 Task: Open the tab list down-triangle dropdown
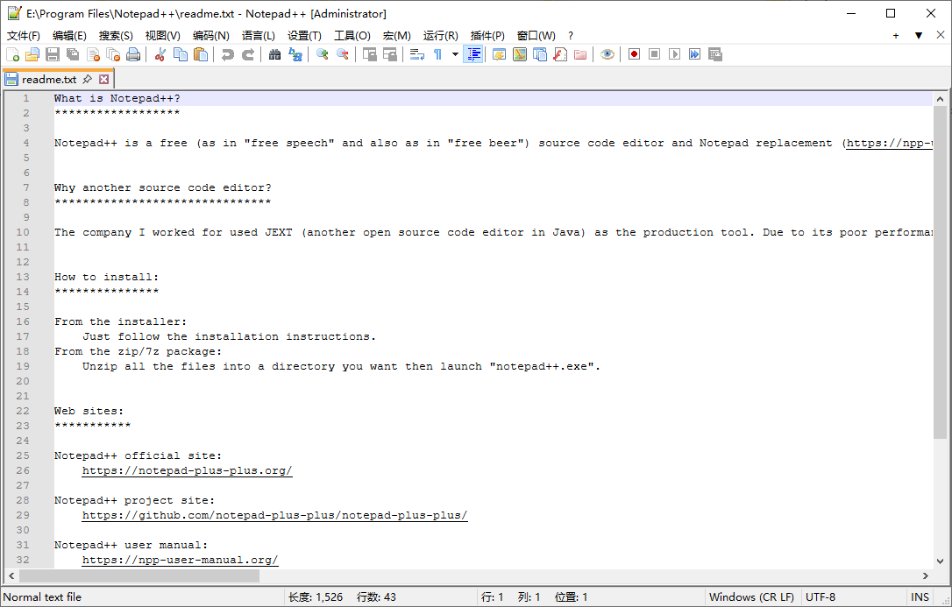pyautogui.click(x=918, y=36)
